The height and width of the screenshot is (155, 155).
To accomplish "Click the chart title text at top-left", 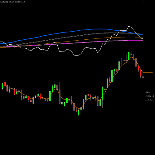I will coord(13,2).
